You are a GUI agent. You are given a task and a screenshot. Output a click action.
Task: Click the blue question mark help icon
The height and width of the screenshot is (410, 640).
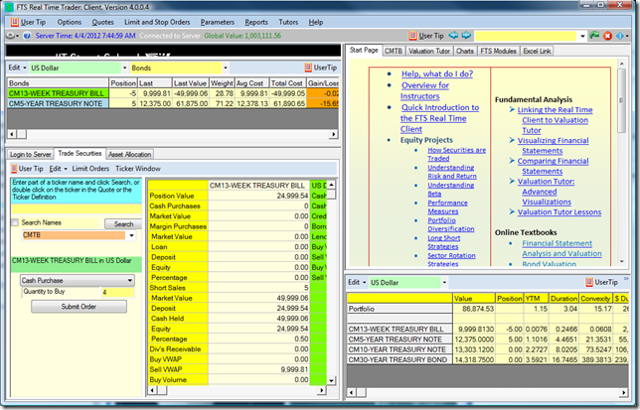pos(27,36)
